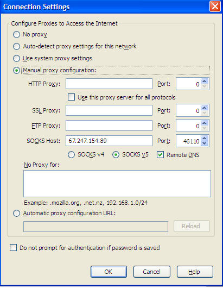The image size is (223, 288).
Task: Select the SOCKS v4 radio button
Action: [71, 155]
